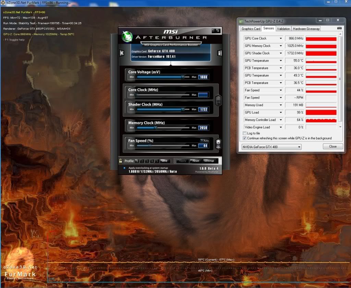Open Afterburner Settings

209,161
